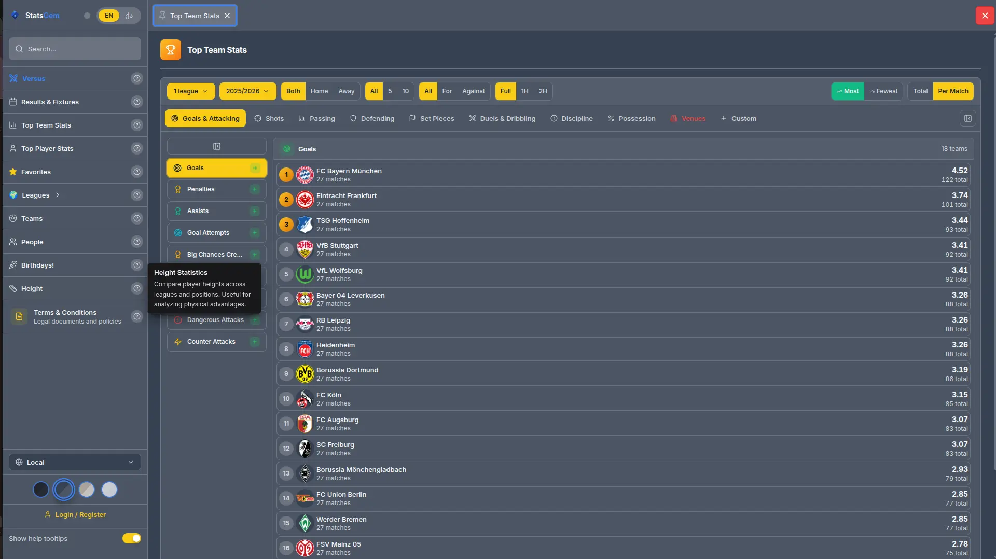Click the FC Bayern München club crest

click(305, 175)
